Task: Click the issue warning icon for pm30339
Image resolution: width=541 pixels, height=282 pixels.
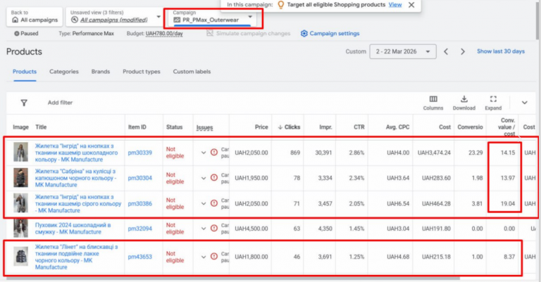Action: [x=214, y=152]
